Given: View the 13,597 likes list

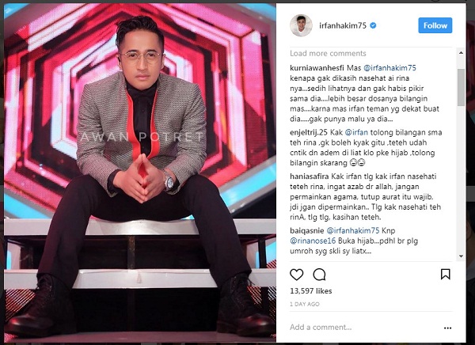Looking at the screenshot, I should pos(311,291).
